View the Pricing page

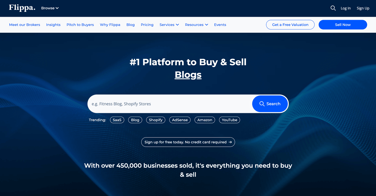[x=147, y=25]
